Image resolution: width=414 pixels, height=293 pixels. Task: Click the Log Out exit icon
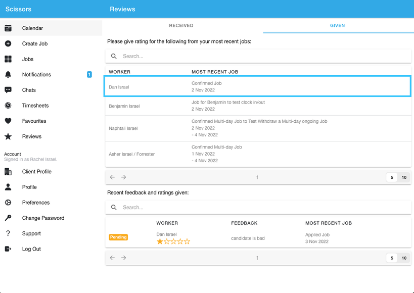point(8,249)
